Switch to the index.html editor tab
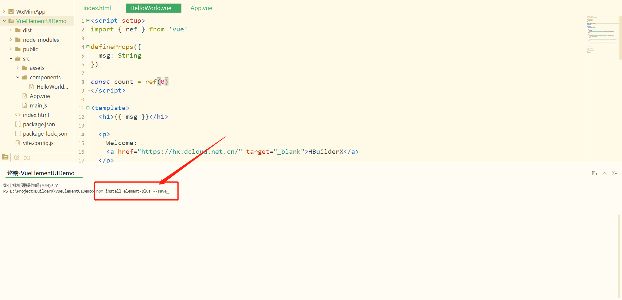The height and width of the screenshot is (300, 622). click(97, 8)
